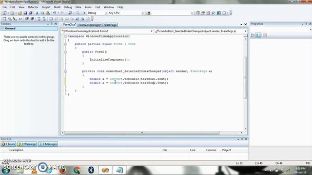This screenshot has height=175, width=312.
Task: Open the Build menu
Action: pyautogui.click(x=57, y=7)
